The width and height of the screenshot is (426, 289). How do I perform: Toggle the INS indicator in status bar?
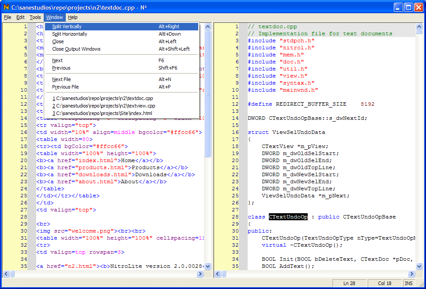point(408,283)
